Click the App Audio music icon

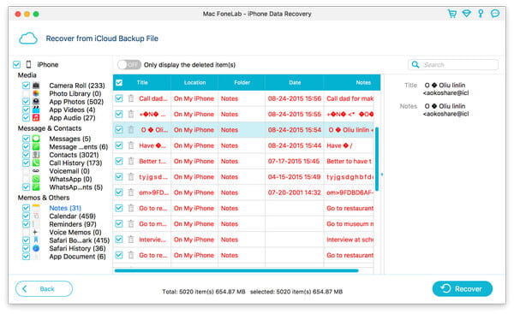click(36, 117)
